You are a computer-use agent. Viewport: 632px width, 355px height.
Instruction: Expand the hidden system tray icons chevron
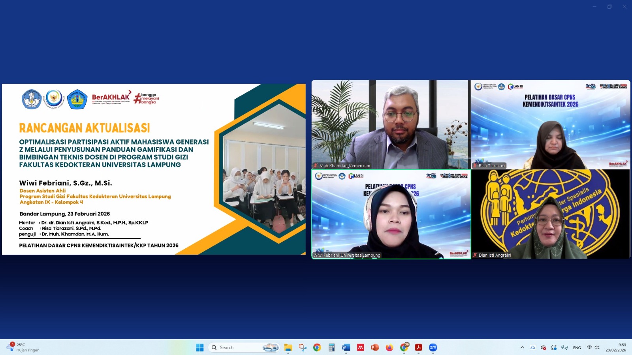click(x=522, y=347)
